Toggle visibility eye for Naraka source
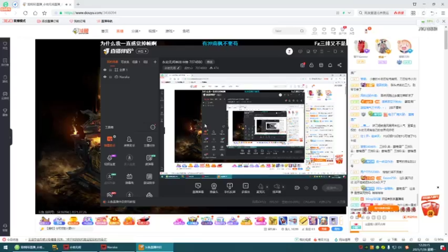Viewport: 448px width, 252px height. [x=105, y=77]
